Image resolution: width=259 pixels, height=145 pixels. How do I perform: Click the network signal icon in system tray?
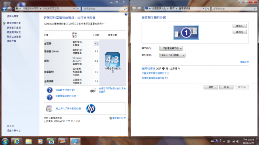click(x=233, y=141)
